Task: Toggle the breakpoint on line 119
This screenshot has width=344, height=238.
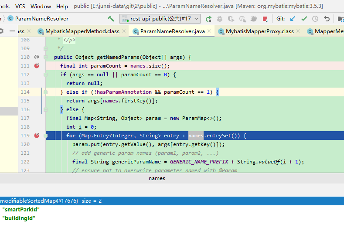Action: click(37, 135)
